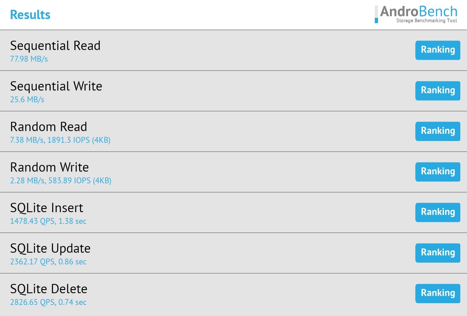Open Ranking for Sequential Write
This screenshot has width=467, height=316.
click(x=438, y=91)
